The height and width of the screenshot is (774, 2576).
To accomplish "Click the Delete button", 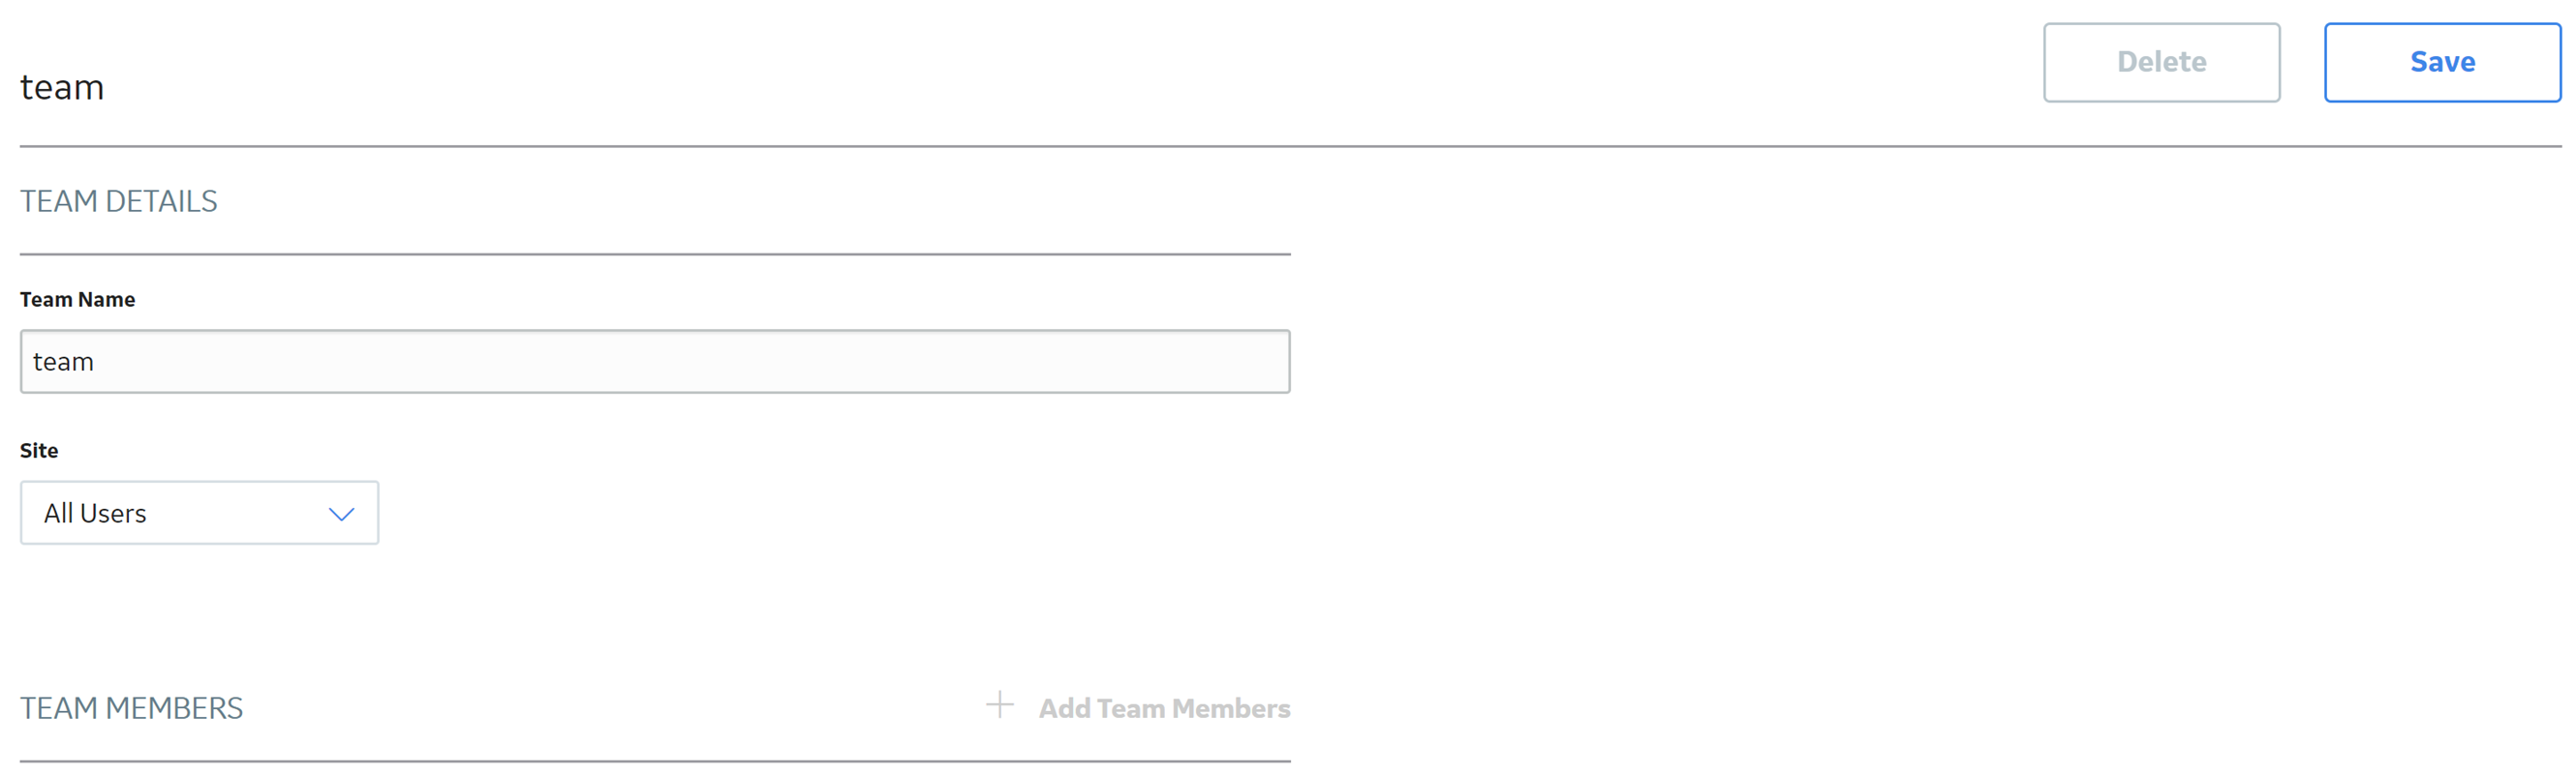I will (x=2161, y=62).
